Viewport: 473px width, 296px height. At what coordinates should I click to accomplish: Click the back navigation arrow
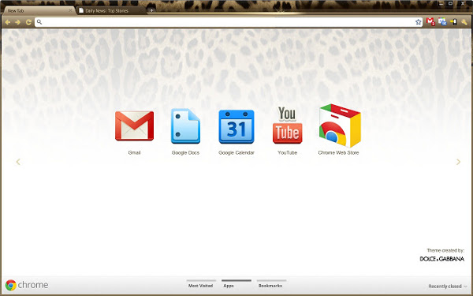coord(8,22)
